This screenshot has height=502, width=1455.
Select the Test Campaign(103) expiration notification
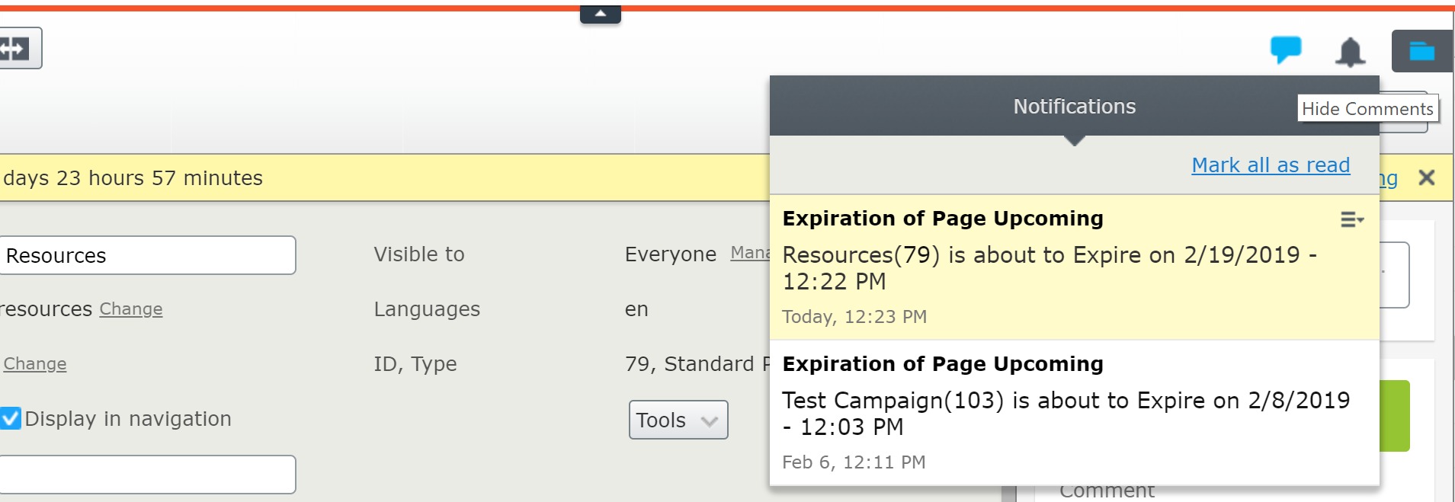click(x=1066, y=413)
